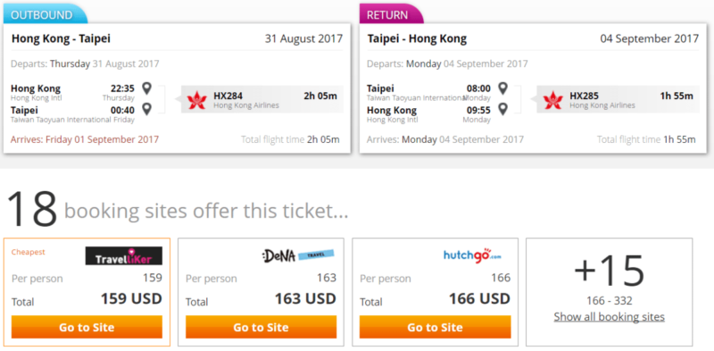The image size is (714, 351).
Task: Click the Taipei arrival pin icon in outbound
Action: coord(146,109)
